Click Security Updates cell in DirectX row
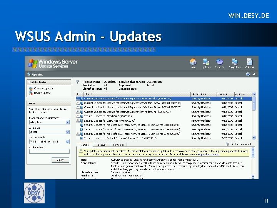Viewport: 277px width, 208px height. point(201,116)
